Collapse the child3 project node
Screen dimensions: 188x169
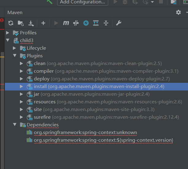[x=8, y=40]
